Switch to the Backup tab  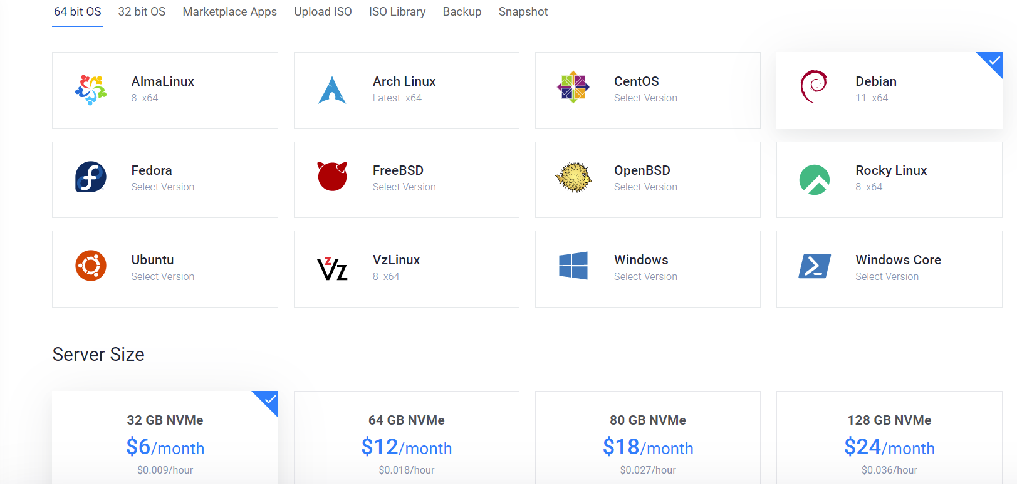pos(462,11)
